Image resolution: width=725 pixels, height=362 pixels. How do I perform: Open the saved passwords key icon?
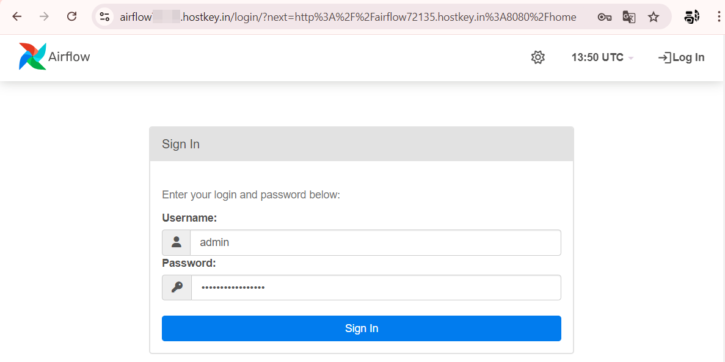605,17
